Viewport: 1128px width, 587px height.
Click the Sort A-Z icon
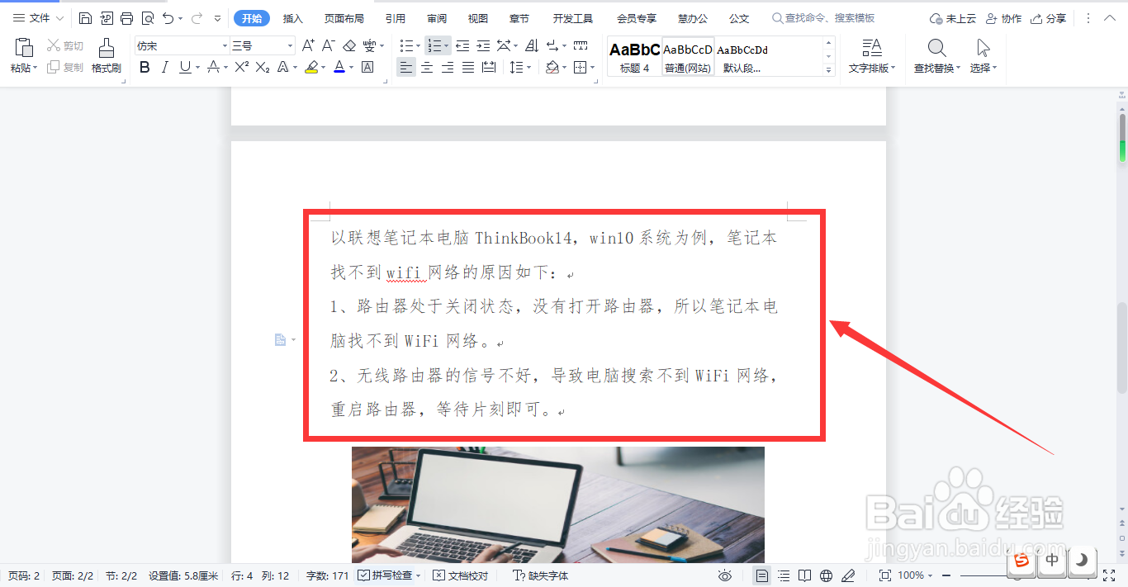pos(532,45)
